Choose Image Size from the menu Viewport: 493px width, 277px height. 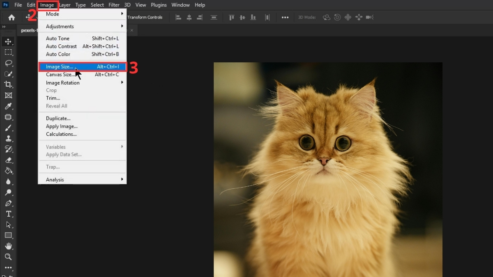[82, 67]
